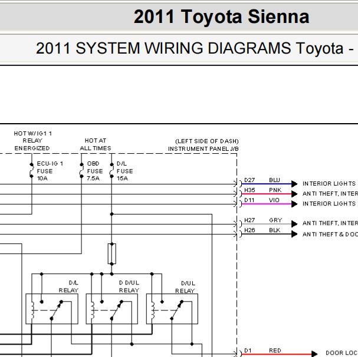358x357 pixels.
Task: Click the INTERIOR LIGHTS text beside D27
Action: click(x=329, y=184)
